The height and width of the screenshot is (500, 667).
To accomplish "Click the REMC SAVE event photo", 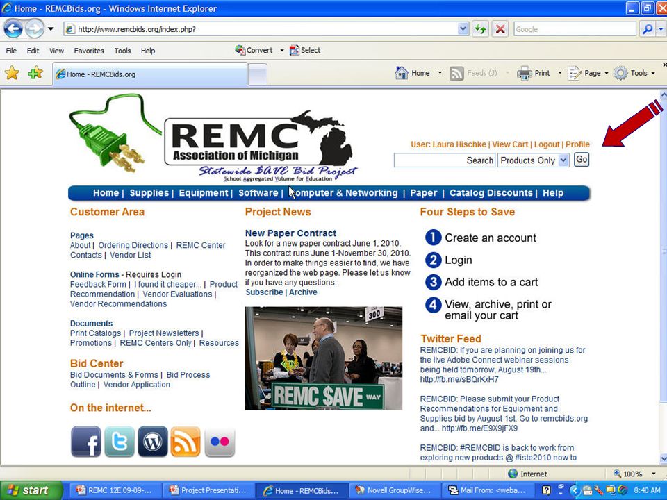I will 324,358.
